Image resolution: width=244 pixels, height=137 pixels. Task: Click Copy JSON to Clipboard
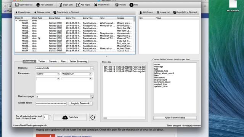click(185, 12)
